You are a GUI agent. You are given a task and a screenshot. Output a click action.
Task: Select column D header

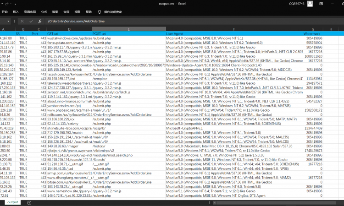coord(69,29)
